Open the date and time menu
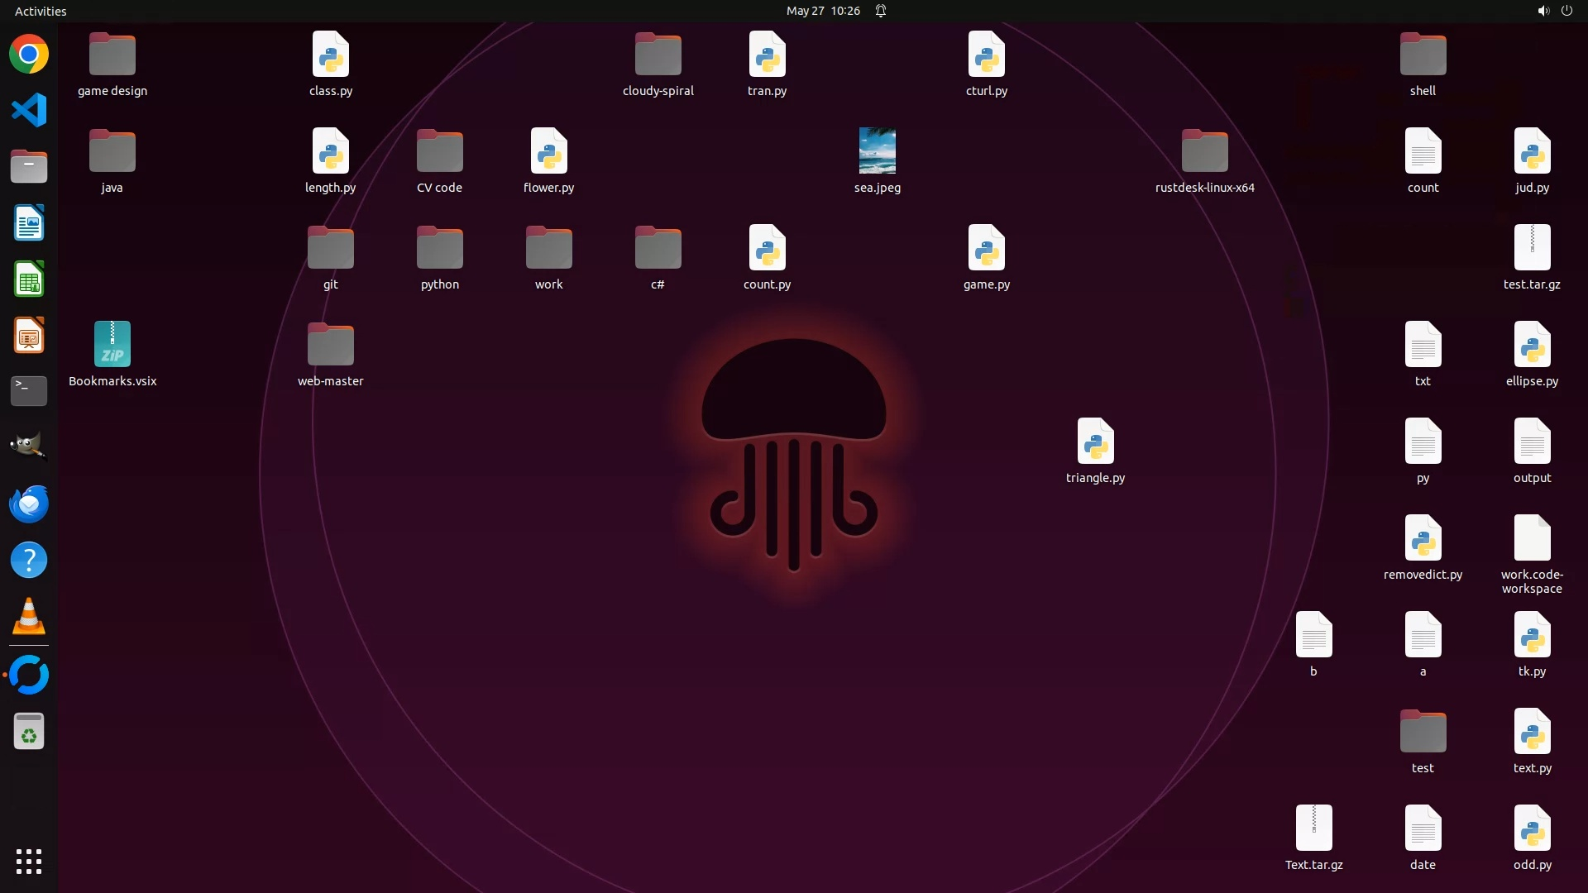The width and height of the screenshot is (1588, 893). (823, 11)
